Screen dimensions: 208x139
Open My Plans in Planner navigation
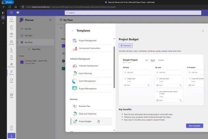[x=36, y=42]
